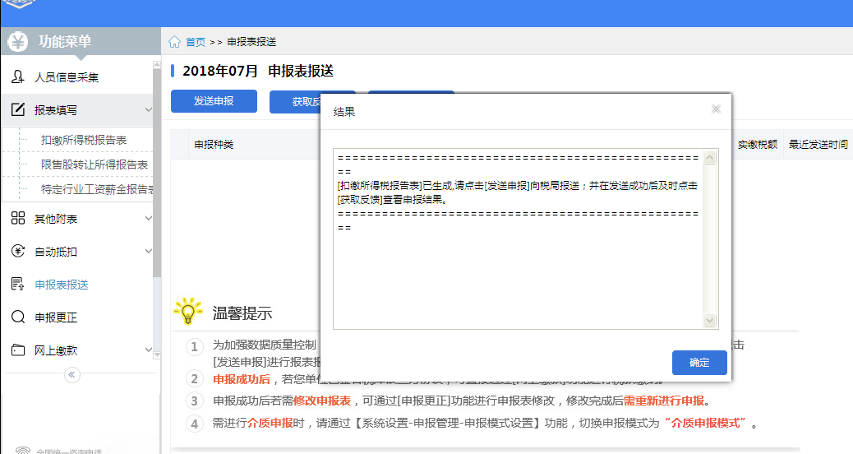The image size is (853, 454).
Task: Open 扣缴所得税报告表 in sidebar tree
Action: pos(83,140)
